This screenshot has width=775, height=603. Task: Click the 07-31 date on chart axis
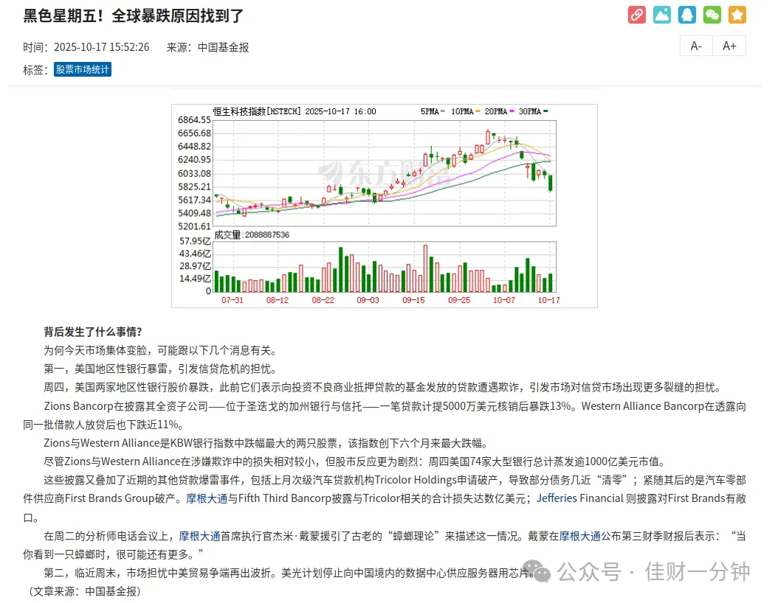(232, 300)
